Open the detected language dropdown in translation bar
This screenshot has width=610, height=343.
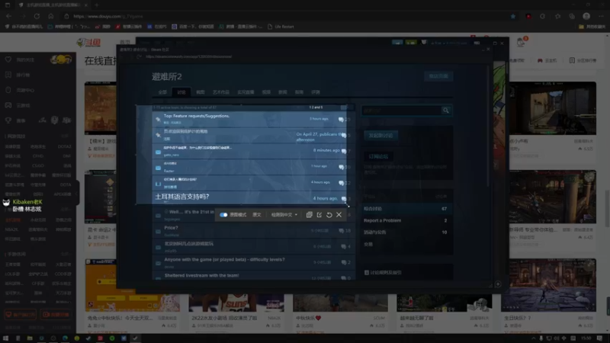click(284, 215)
